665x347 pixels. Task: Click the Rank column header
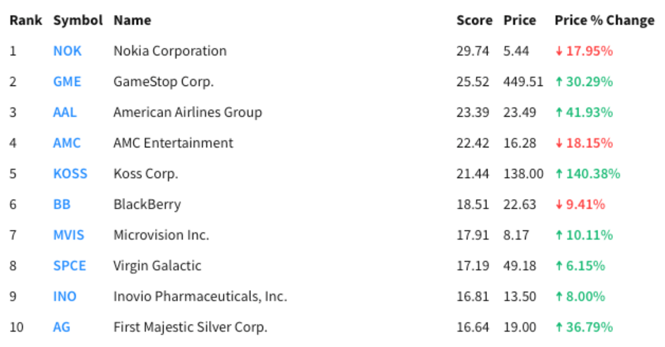pos(26,20)
